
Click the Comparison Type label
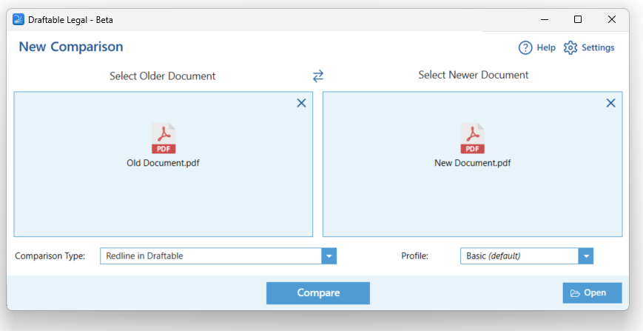[50, 256]
